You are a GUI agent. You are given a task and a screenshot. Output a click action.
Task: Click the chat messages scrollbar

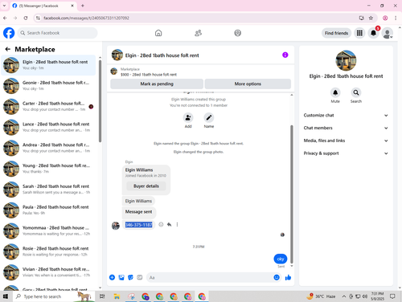click(292, 194)
